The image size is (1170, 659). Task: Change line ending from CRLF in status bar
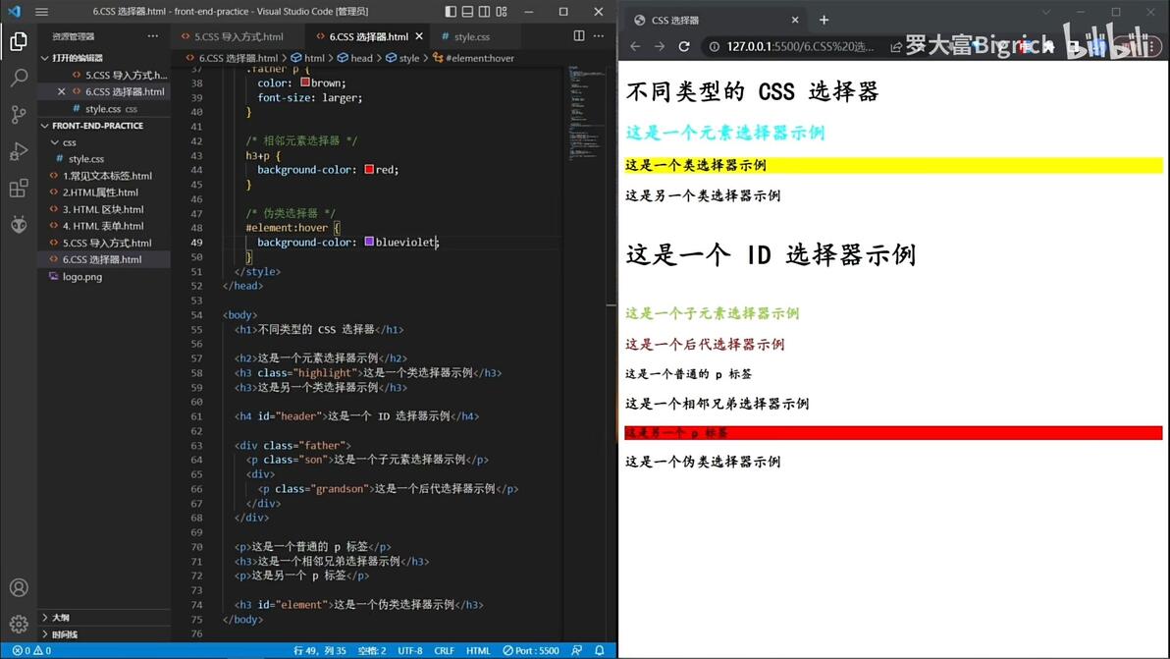tap(444, 651)
